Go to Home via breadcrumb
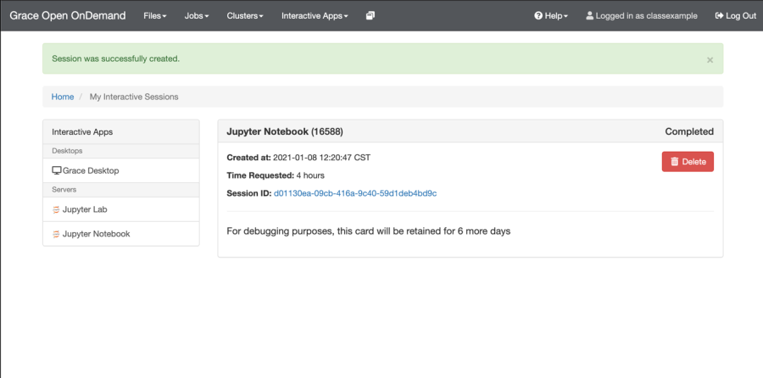The width and height of the screenshot is (763, 378). pos(63,97)
